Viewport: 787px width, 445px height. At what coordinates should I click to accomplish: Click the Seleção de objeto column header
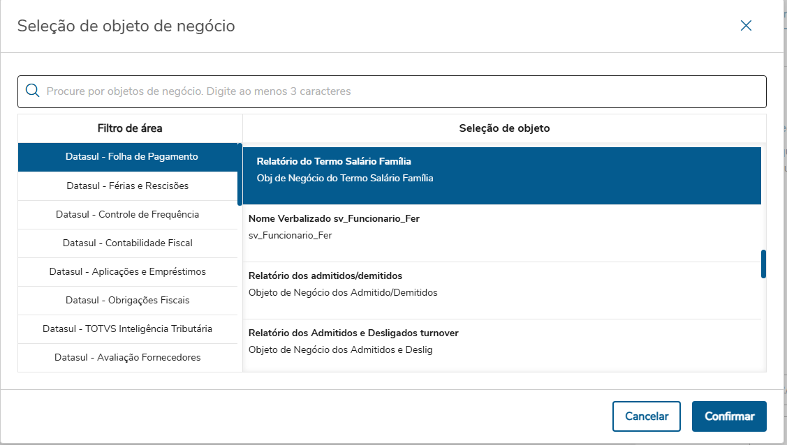pos(504,128)
